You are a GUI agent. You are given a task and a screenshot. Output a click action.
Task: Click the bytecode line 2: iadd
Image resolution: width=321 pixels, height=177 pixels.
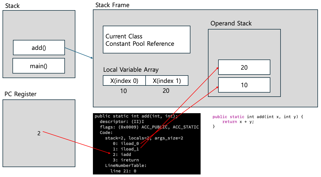122,154
